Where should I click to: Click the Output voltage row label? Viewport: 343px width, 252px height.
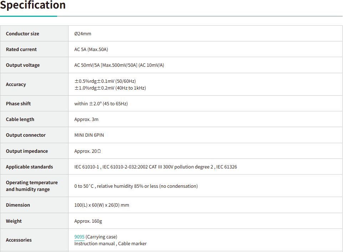click(23, 65)
